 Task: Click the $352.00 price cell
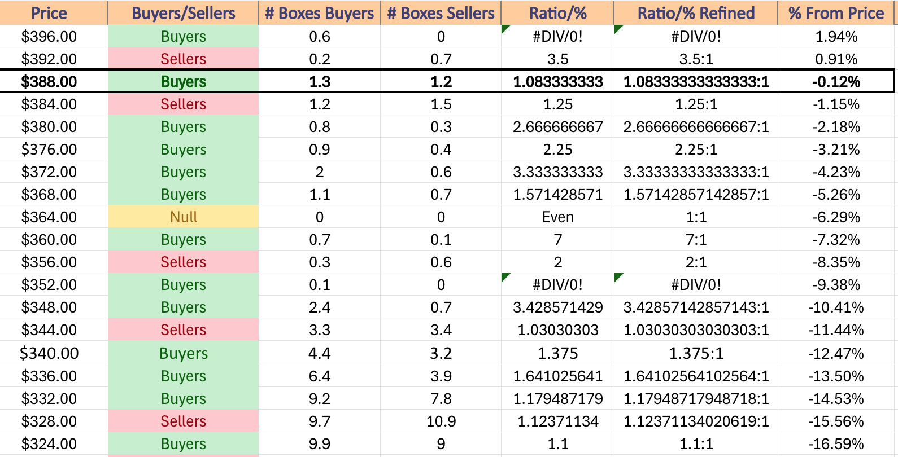54,285
